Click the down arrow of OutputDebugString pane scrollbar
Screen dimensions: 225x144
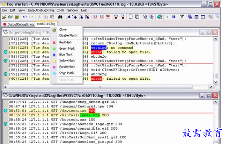(x=216, y=82)
